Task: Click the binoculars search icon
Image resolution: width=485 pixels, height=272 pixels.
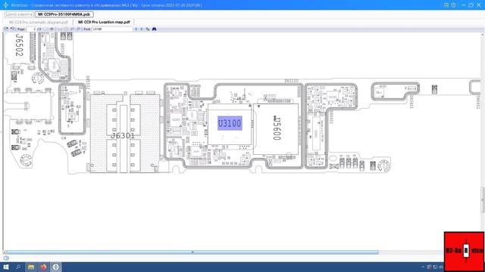Action: click(154, 29)
